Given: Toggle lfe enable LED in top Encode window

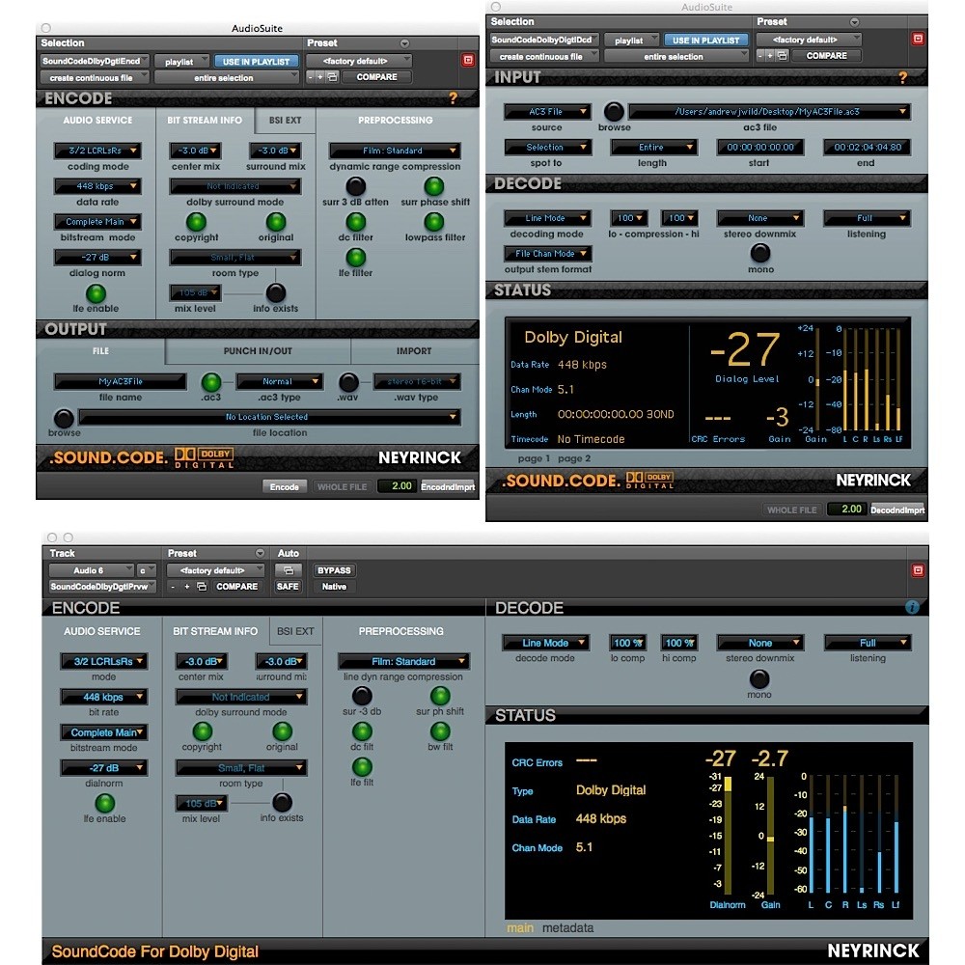Looking at the screenshot, I should [x=96, y=293].
